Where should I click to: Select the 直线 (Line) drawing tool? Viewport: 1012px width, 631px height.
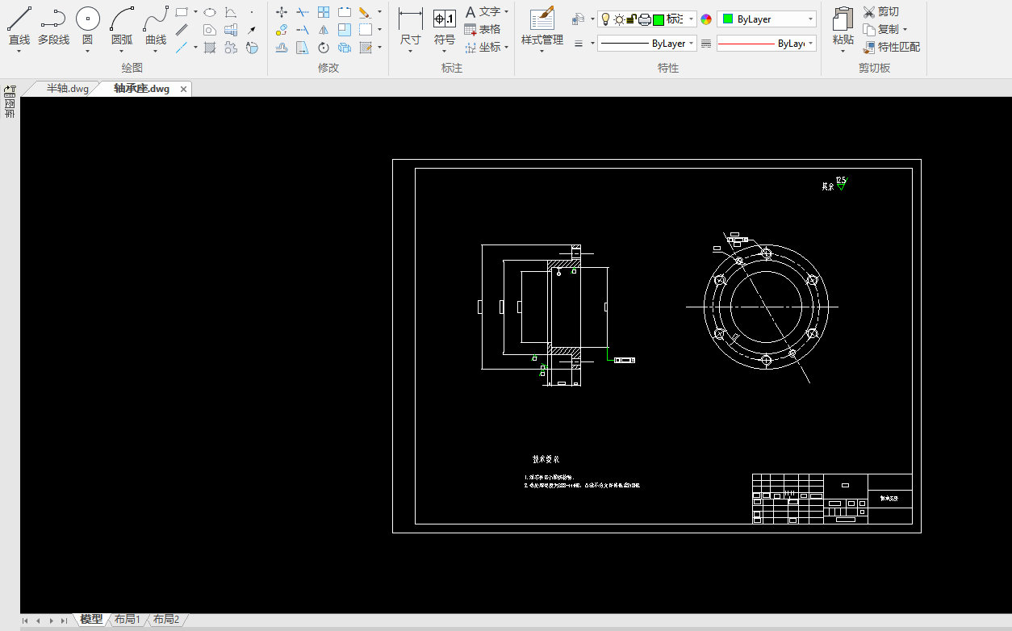(19, 19)
